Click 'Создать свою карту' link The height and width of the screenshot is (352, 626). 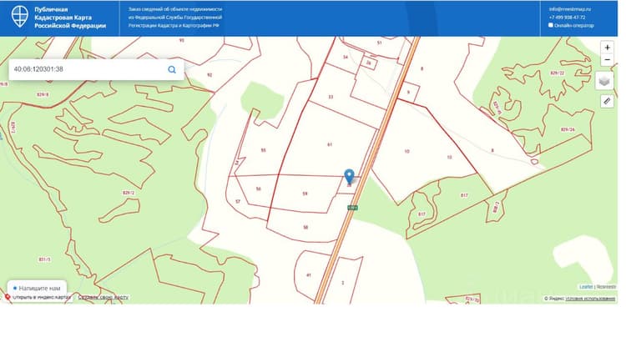tap(103, 297)
